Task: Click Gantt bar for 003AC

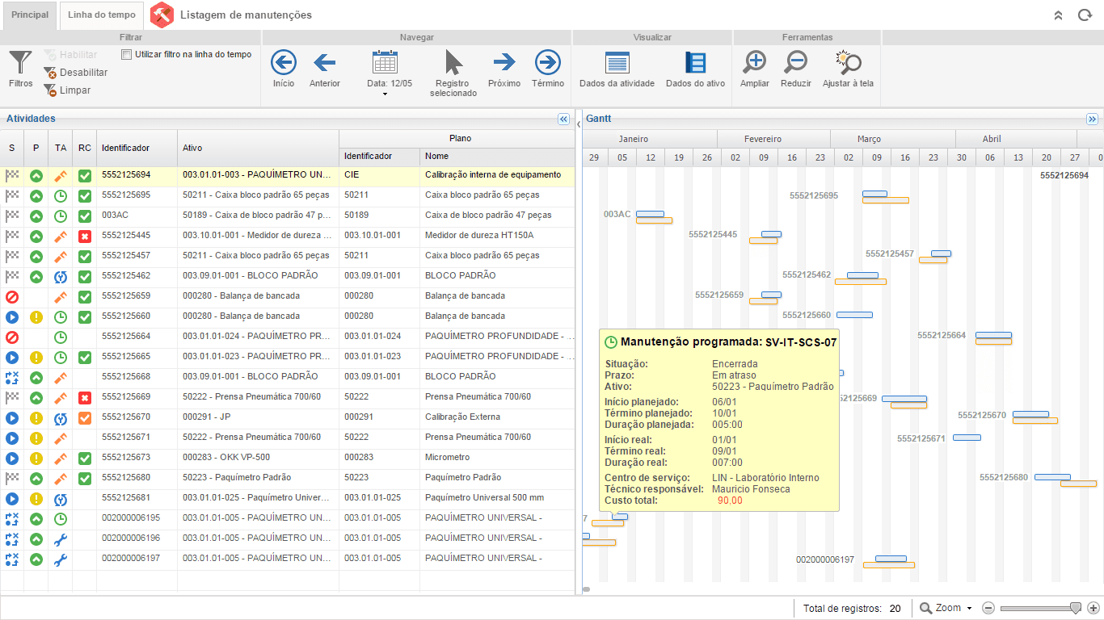Action: 654,217
